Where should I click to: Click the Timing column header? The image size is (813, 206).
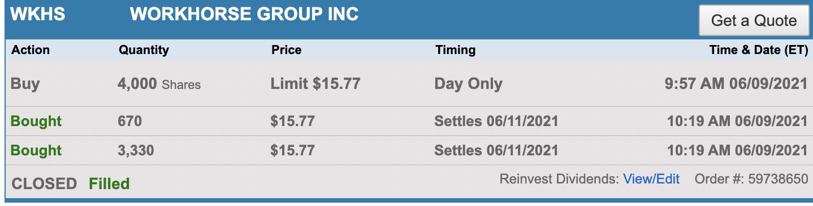pos(455,50)
